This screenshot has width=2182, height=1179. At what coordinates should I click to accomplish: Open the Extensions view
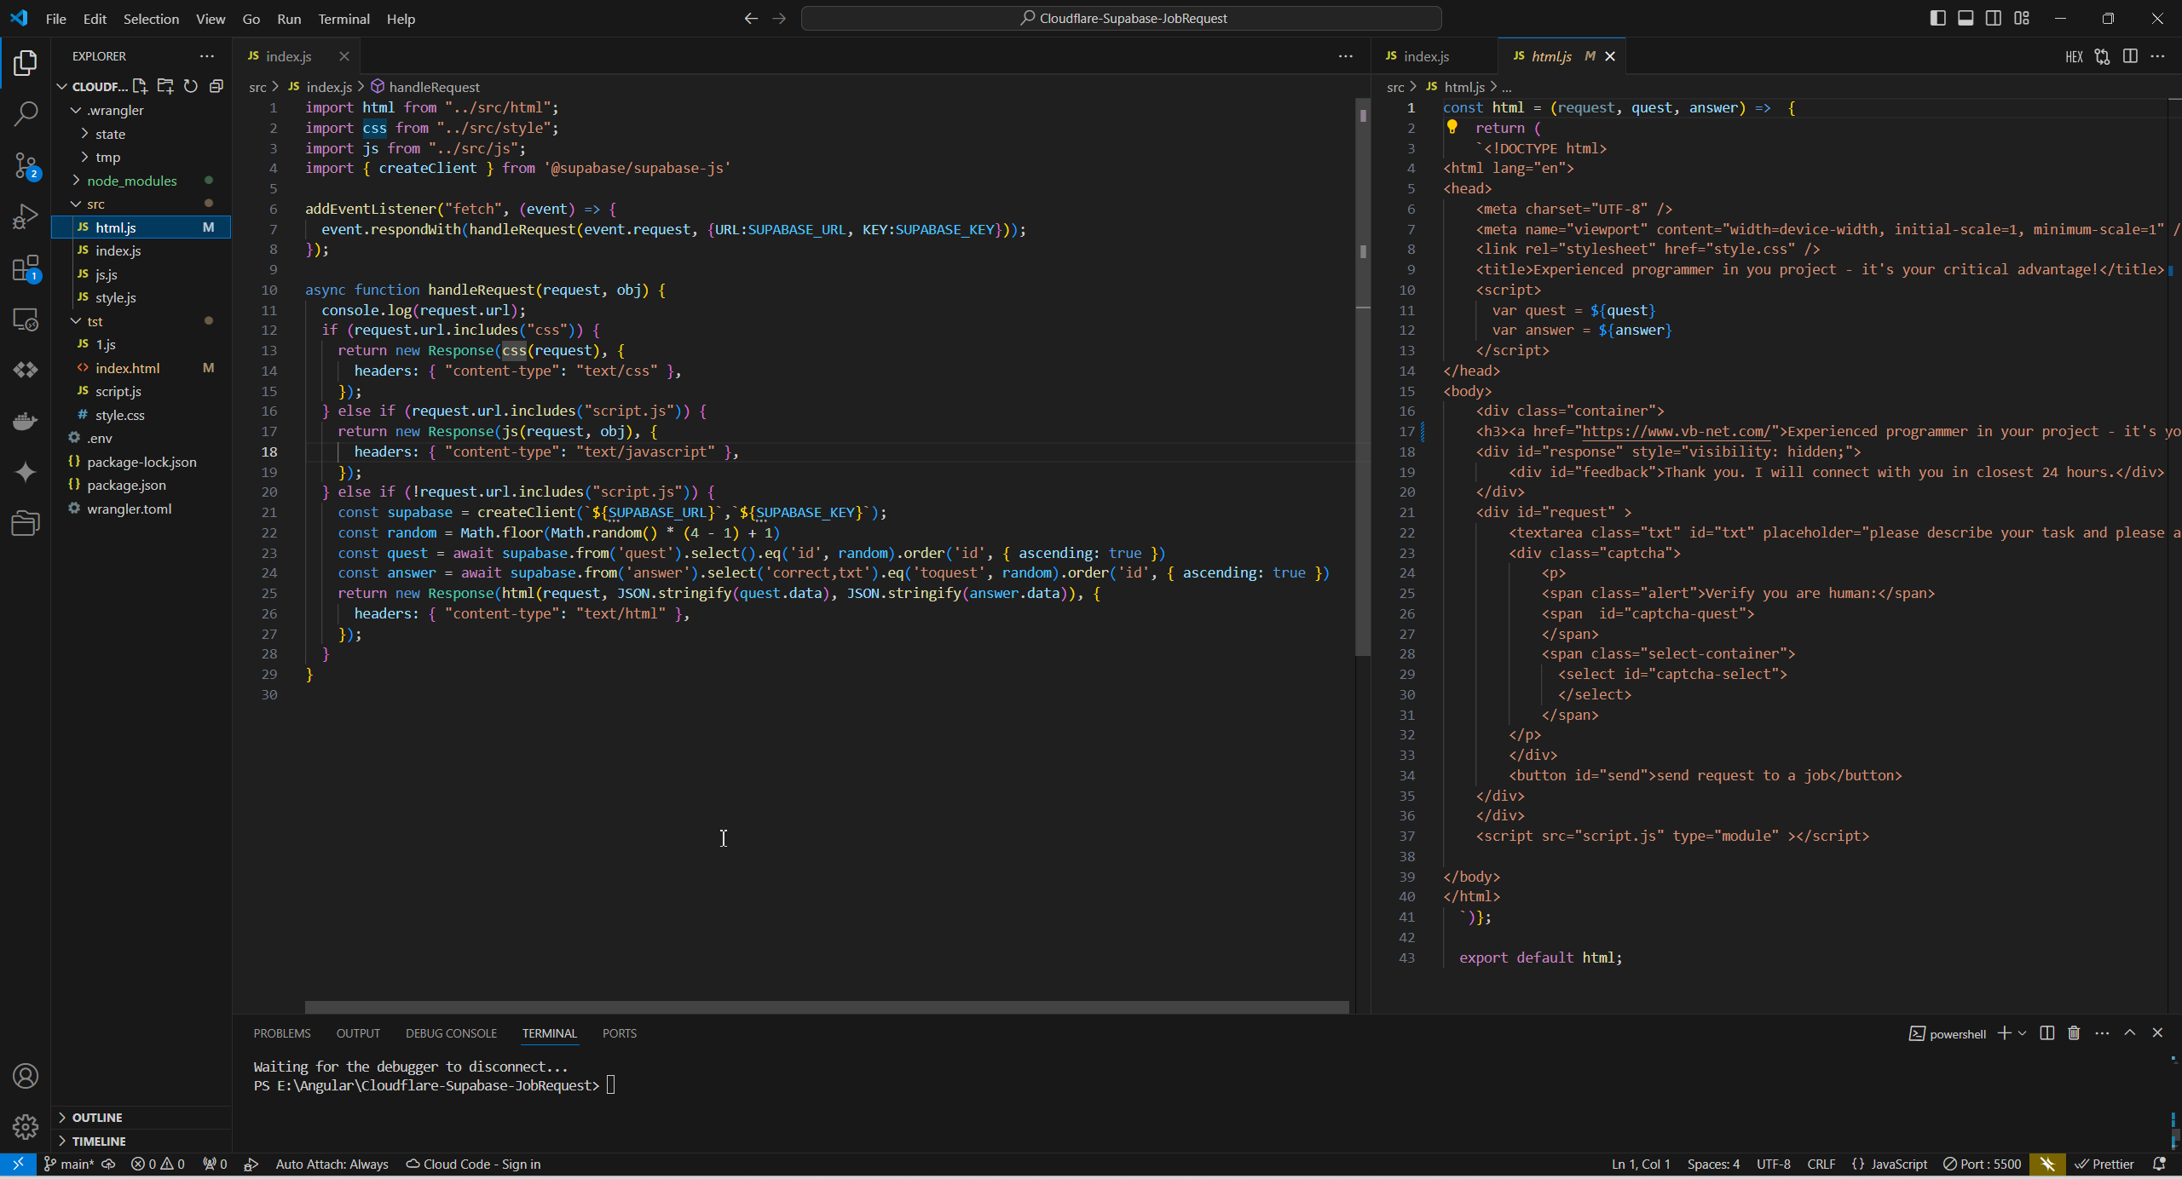(x=26, y=269)
